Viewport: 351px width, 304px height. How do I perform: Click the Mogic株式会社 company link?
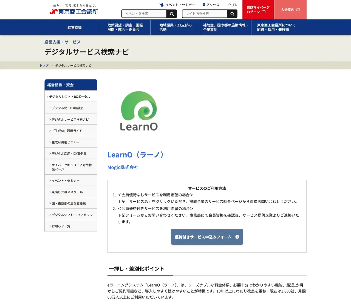(x=123, y=167)
